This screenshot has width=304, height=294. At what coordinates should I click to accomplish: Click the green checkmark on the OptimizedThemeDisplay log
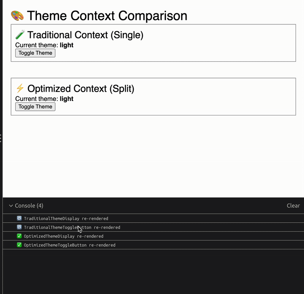[x=19, y=236]
